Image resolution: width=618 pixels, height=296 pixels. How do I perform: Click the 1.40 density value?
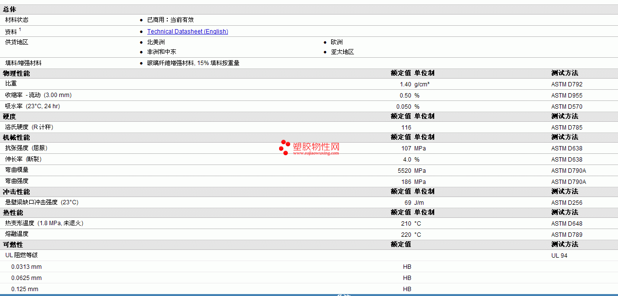click(x=406, y=84)
